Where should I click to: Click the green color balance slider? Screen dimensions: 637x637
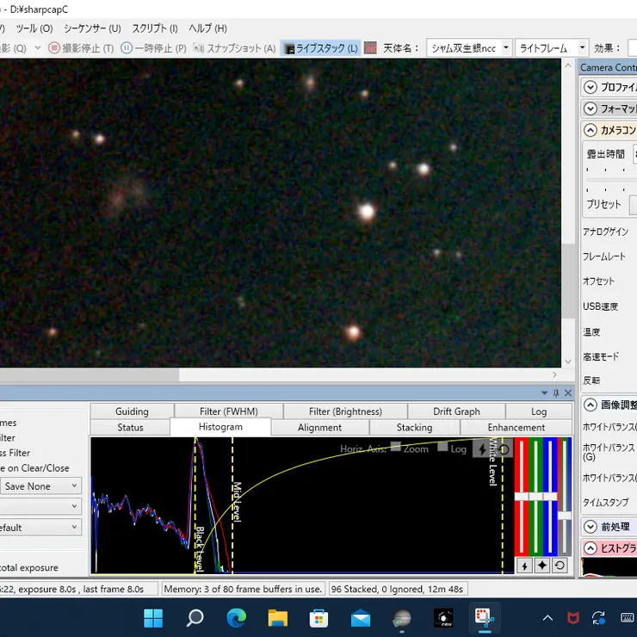[x=535, y=496]
